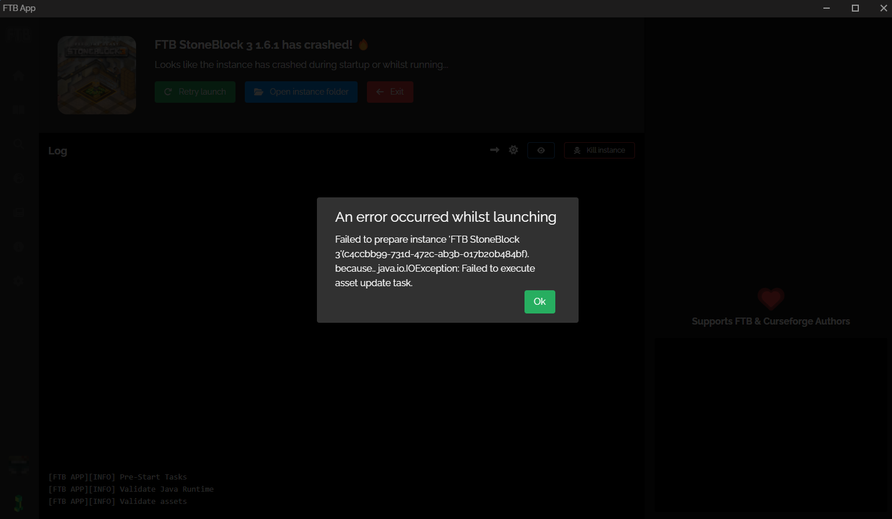
Task: Open the News feed icon in the sidebar
Action: (x=18, y=212)
